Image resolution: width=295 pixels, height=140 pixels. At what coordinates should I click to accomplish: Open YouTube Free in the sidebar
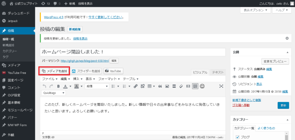click(17, 73)
